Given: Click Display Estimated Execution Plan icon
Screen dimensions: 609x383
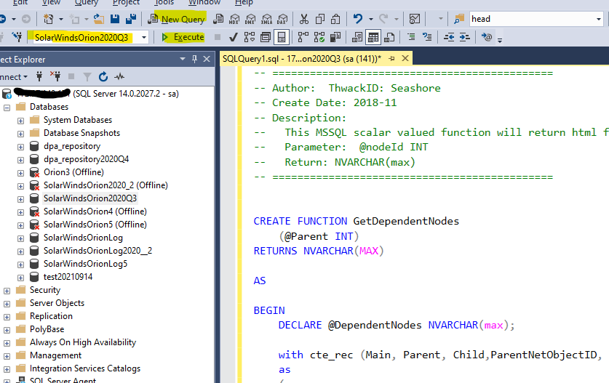Looking at the screenshot, I should 250,37.
